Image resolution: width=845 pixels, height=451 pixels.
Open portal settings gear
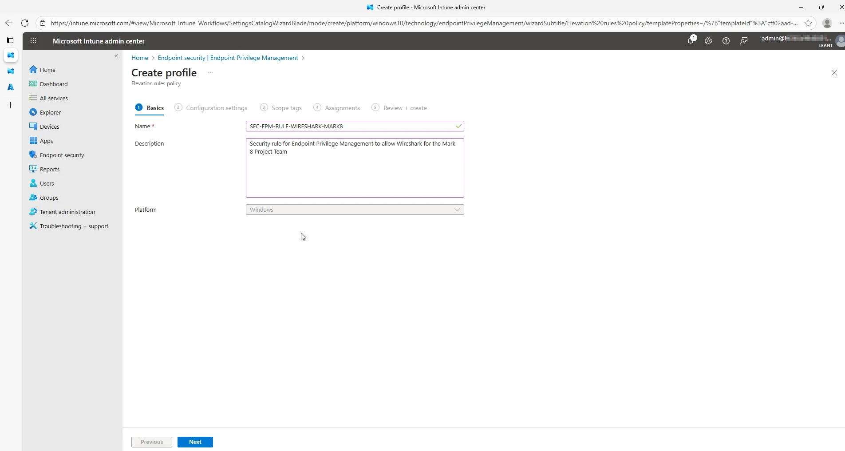pos(708,41)
